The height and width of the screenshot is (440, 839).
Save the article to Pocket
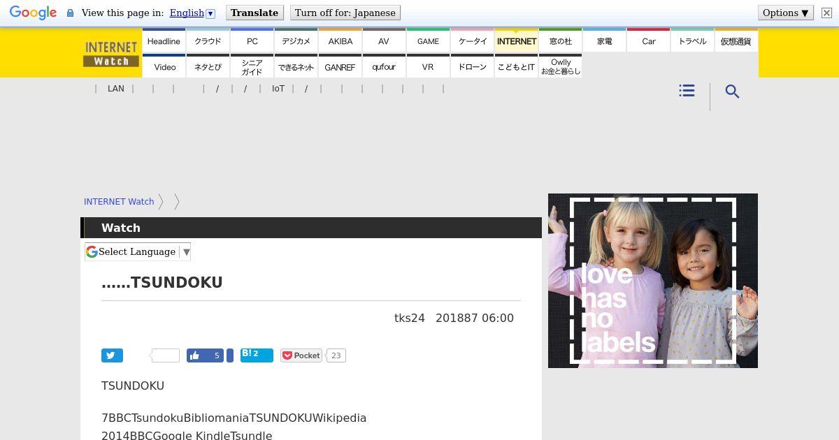pyautogui.click(x=301, y=355)
